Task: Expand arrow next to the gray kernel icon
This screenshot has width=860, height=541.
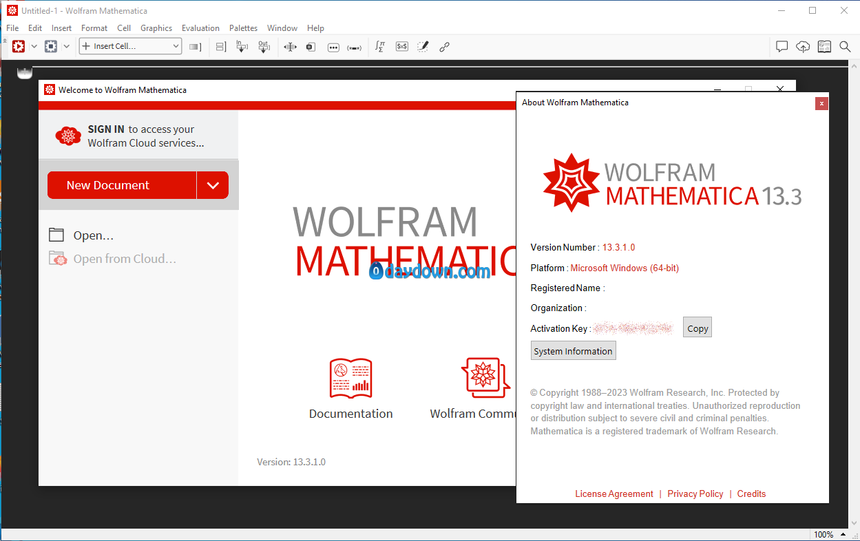Action: click(x=67, y=47)
